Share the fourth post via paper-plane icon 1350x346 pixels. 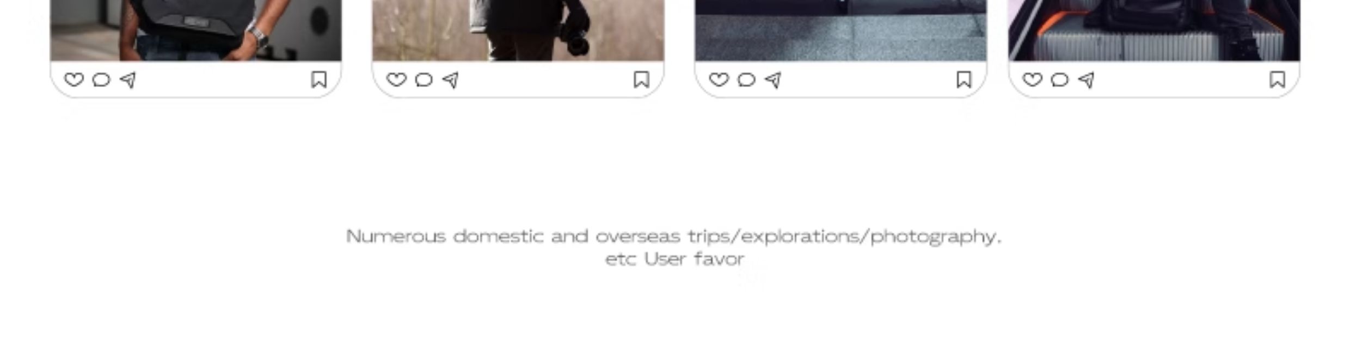1086,80
